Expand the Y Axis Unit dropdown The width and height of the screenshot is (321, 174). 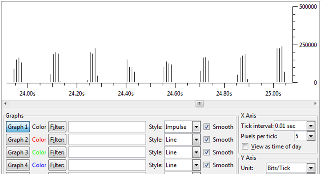pos(311,168)
